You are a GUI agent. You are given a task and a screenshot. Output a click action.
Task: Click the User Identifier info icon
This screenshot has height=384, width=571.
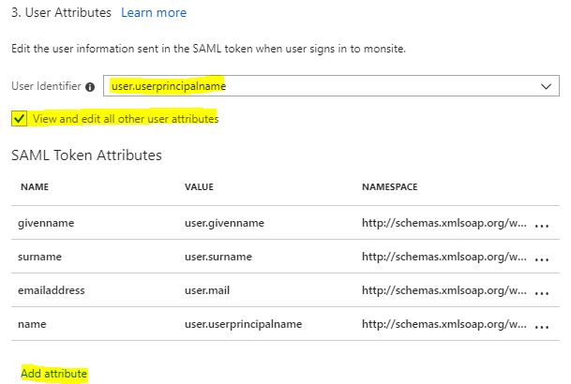point(90,86)
